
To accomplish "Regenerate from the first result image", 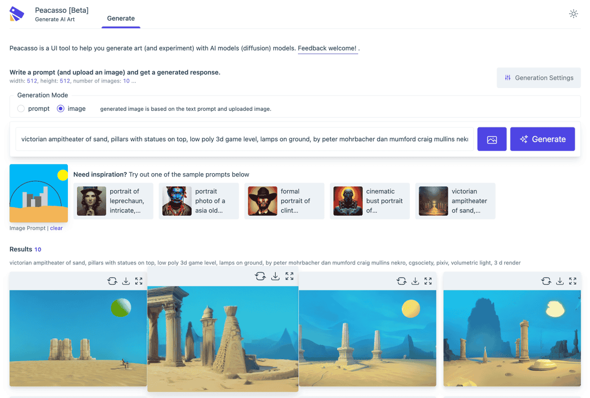I will pyautogui.click(x=112, y=281).
